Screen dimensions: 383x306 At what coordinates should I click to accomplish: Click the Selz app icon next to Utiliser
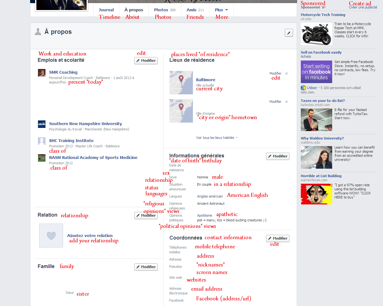[303, 88]
